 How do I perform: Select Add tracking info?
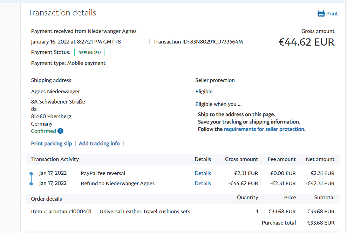point(99,144)
